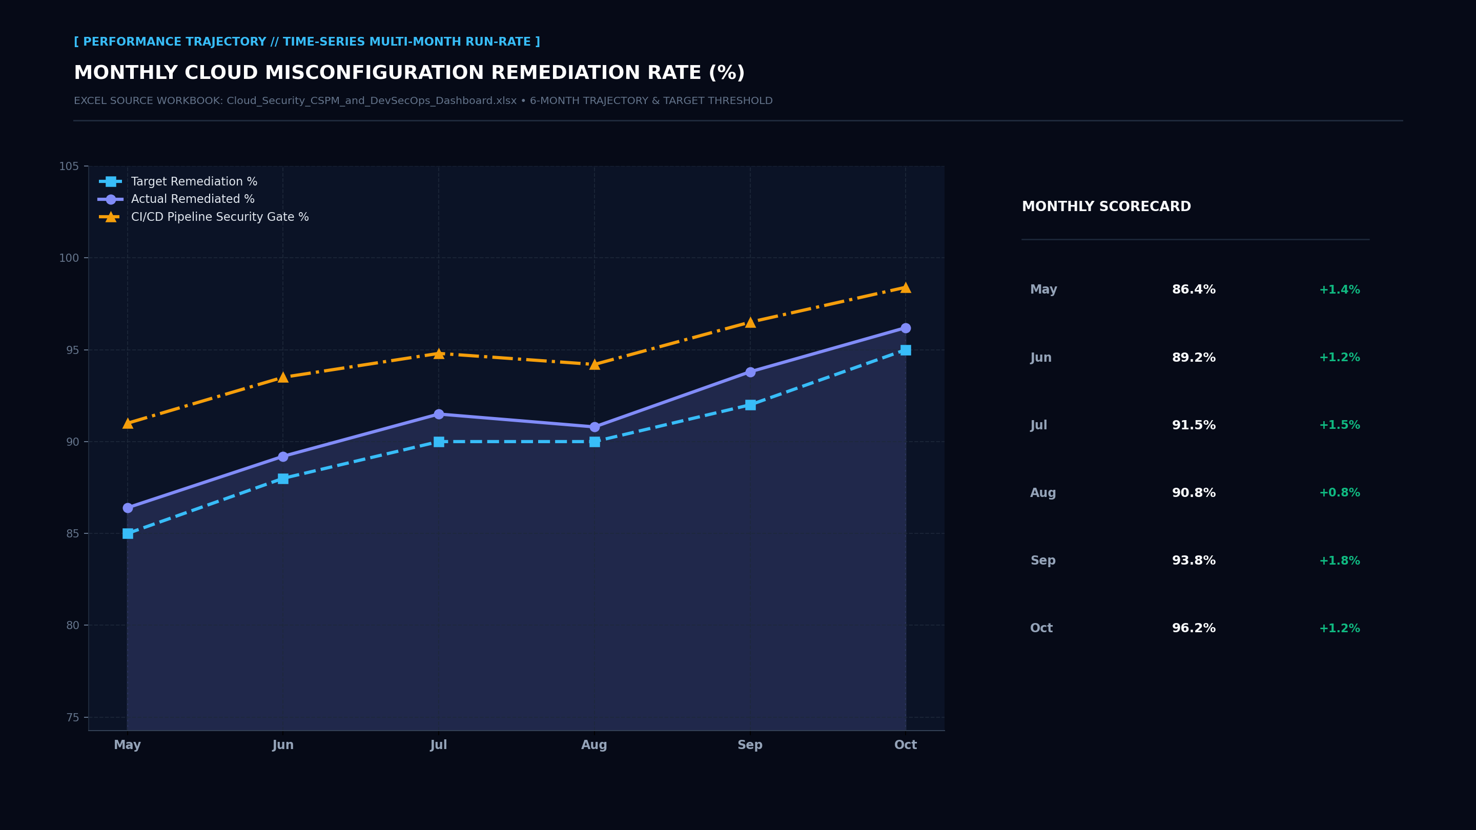The width and height of the screenshot is (1476, 830).
Task: Click the Monthly Cloud Misconfiguration Remediation Rate title
Action: [409, 73]
